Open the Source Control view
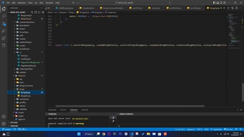The width and height of the screenshot is (244, 137). (x=3, y=24)
